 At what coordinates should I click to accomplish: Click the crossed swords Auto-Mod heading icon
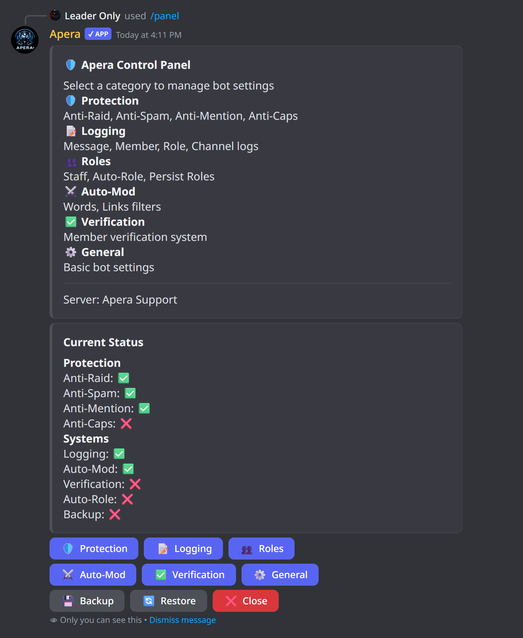(x=71, y=192)
